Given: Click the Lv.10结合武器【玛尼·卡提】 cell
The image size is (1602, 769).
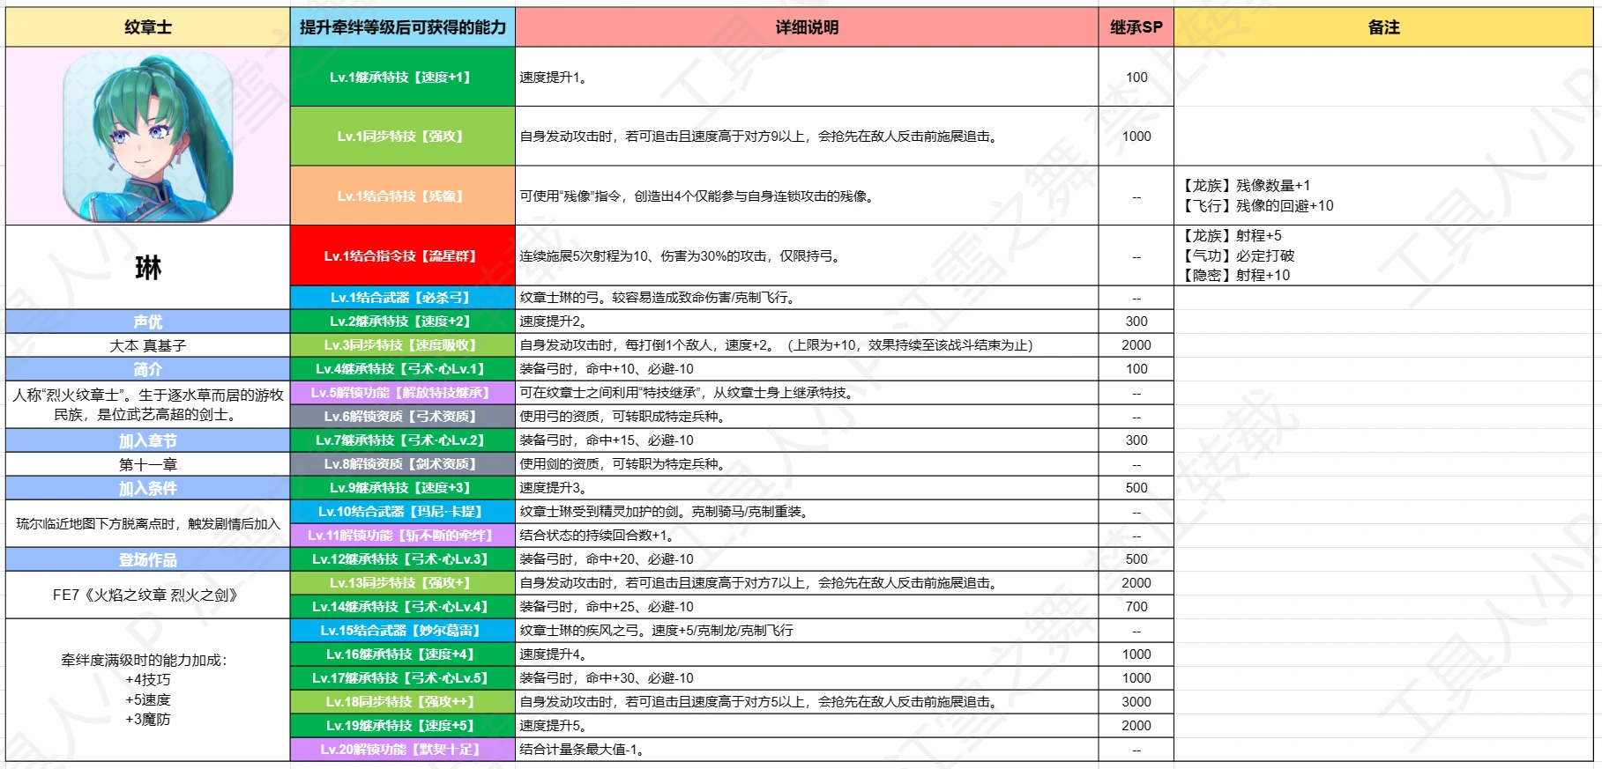Looking at the screenshot, I should [403, 512].
